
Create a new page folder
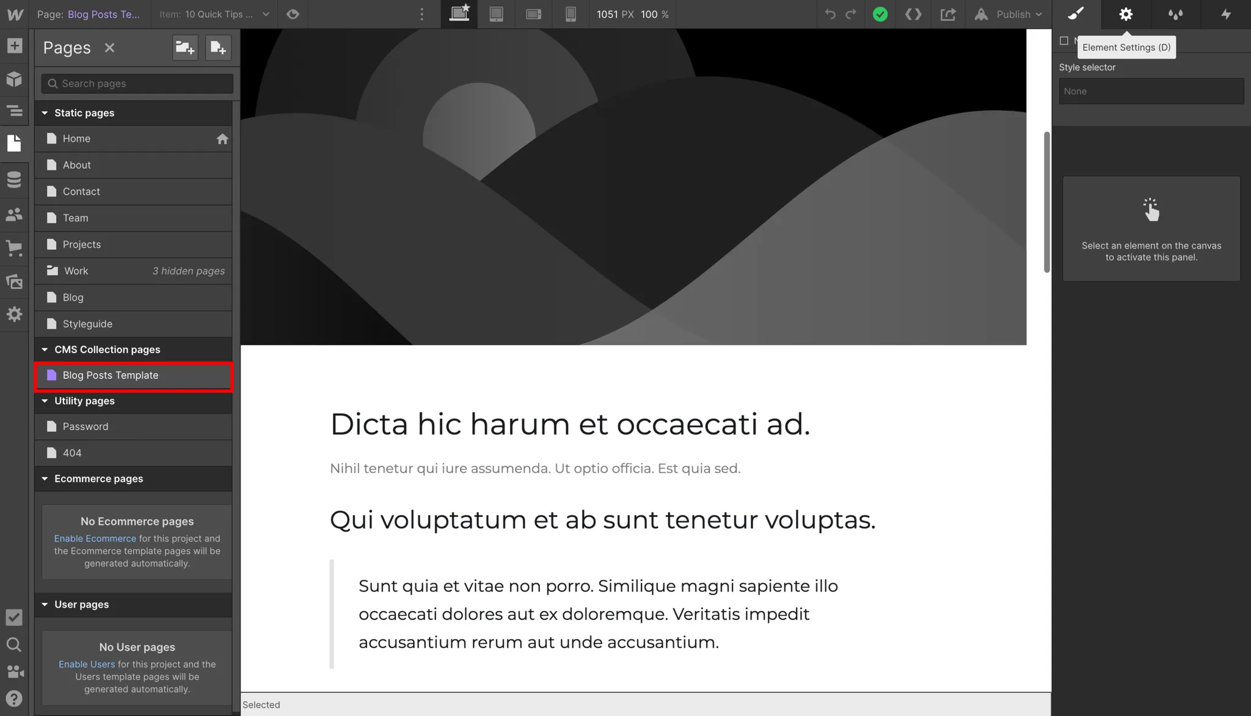click(184, 48)
